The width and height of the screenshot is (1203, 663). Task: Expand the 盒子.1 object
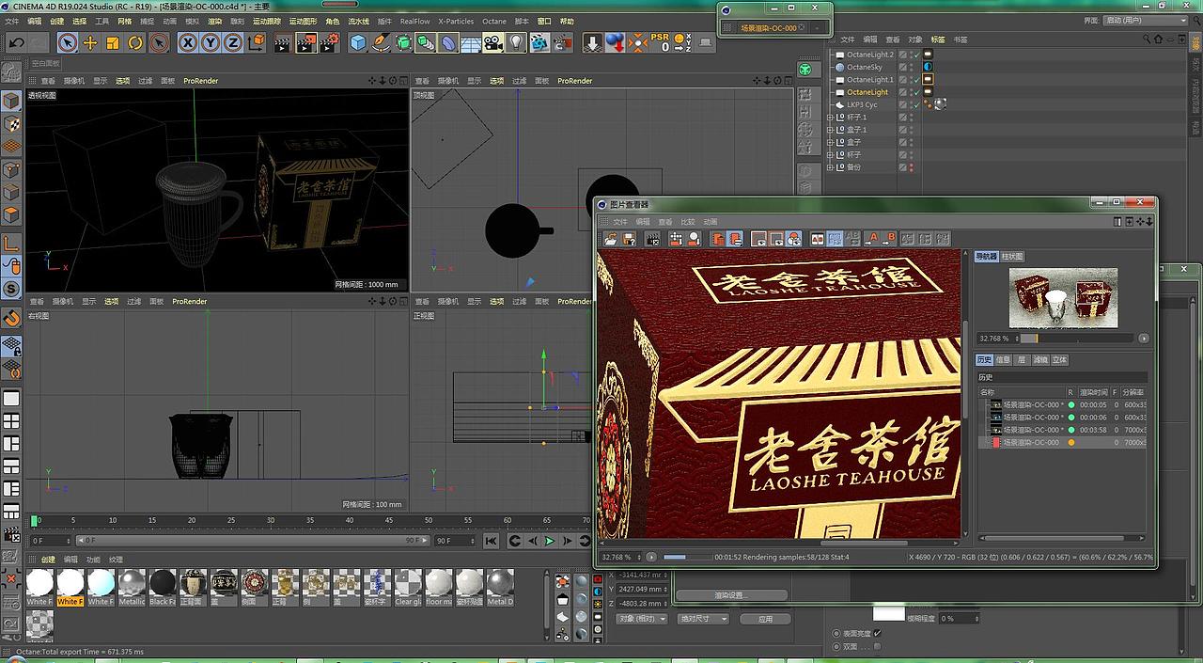830,130
